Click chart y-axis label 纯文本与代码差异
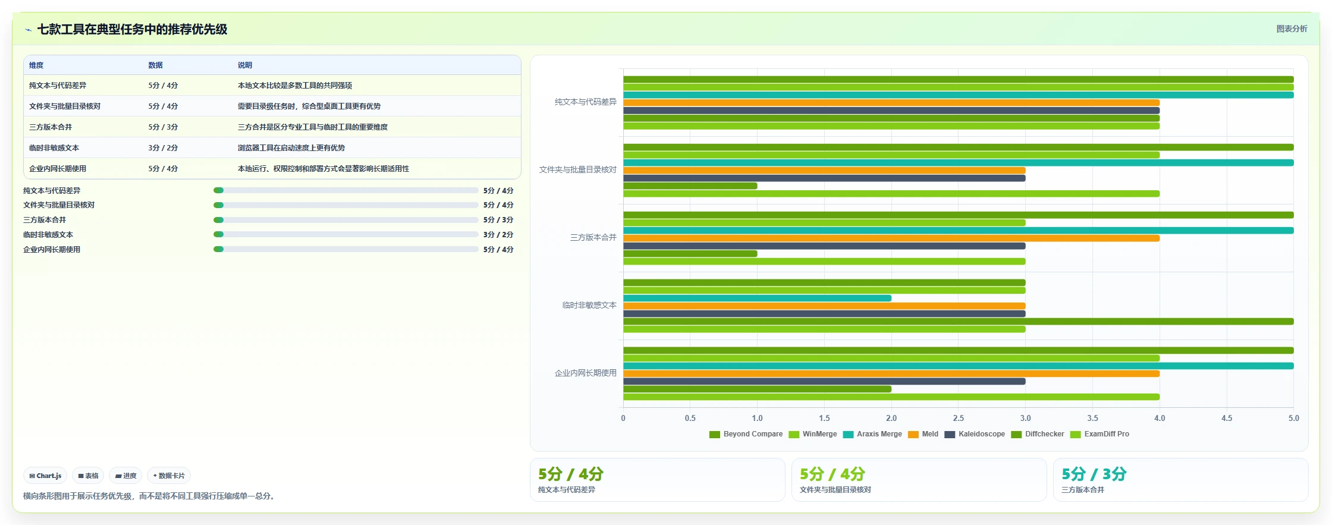The height and width of the screenshot is (525, 1332). tap(586, 102)
